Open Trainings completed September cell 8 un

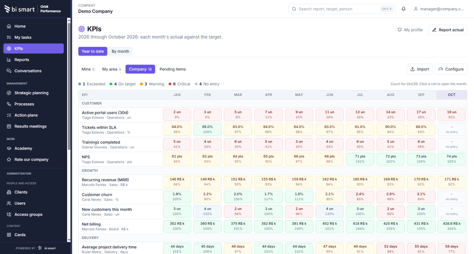pyautogui.click(x=421, y=144)
